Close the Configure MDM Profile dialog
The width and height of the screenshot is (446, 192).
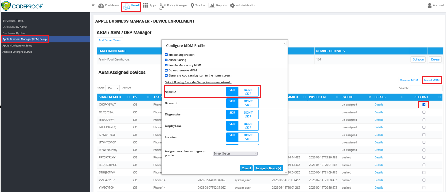tap(285, 43)
